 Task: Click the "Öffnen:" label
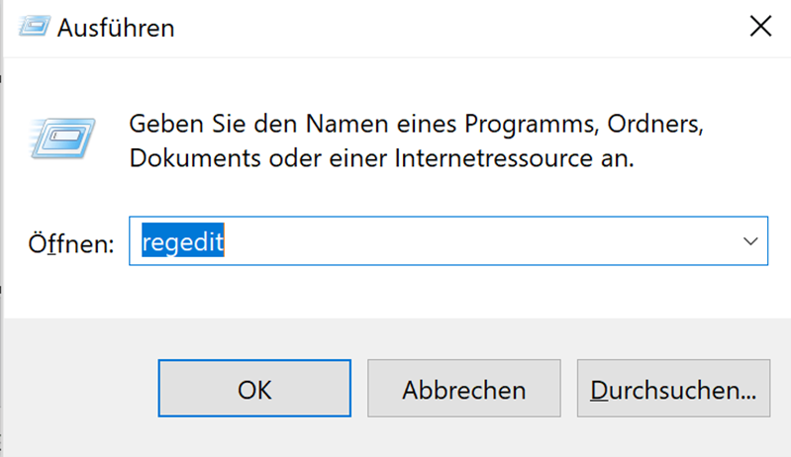pyautogui.click(x=69, y=243)
